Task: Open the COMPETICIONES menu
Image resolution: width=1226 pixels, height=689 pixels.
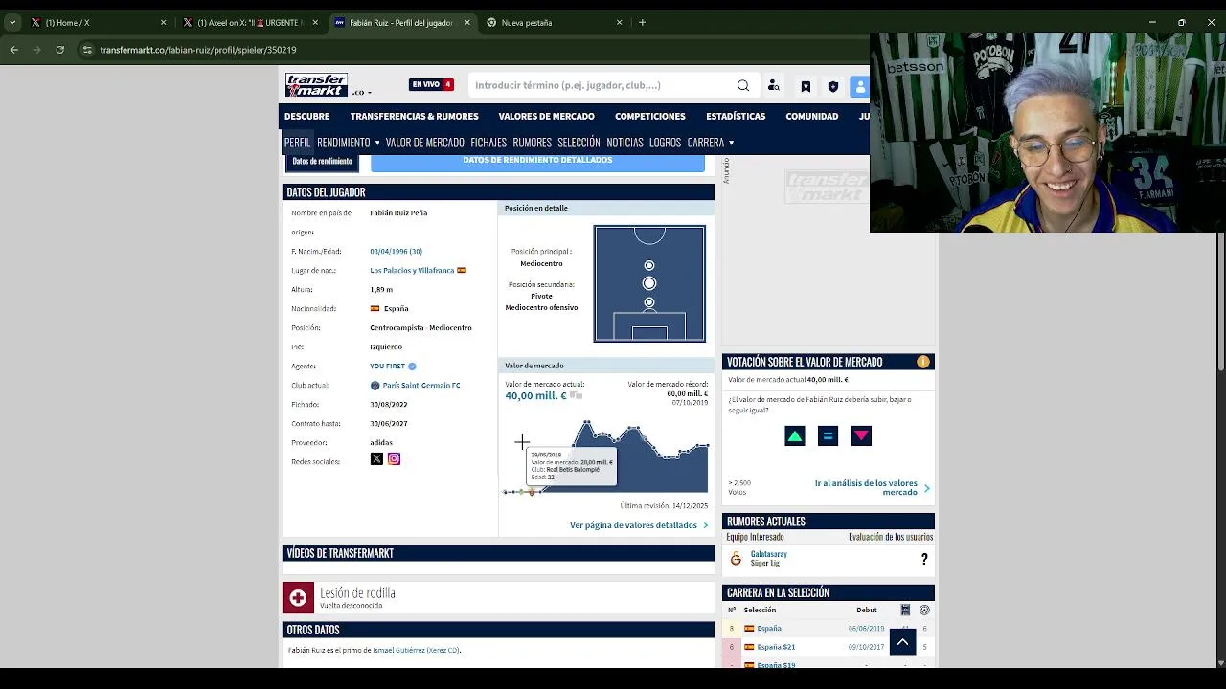Action: pyautogui.click(x=650, y=117)
